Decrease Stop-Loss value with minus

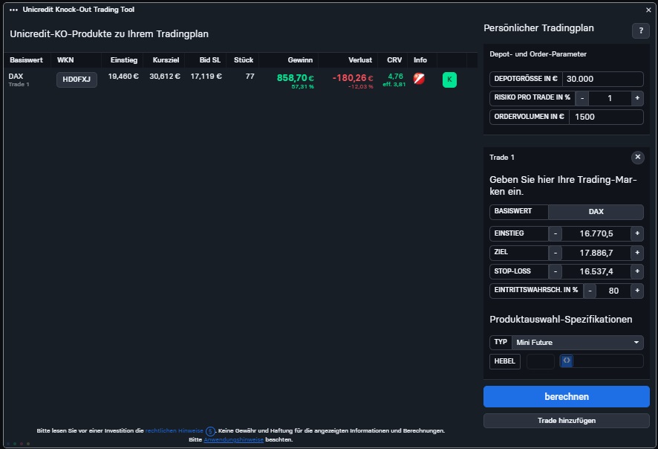556,271
